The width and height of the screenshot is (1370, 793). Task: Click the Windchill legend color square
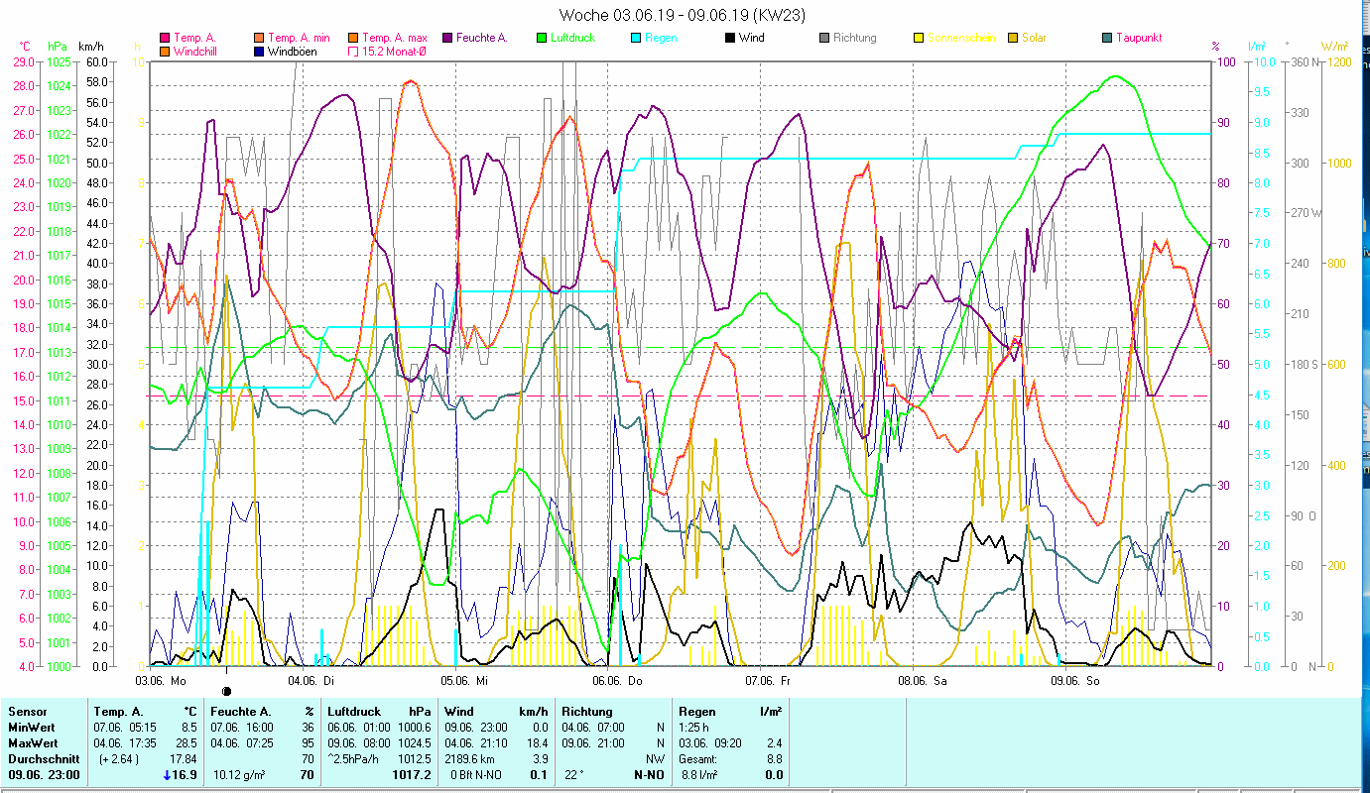coord(164,51)
